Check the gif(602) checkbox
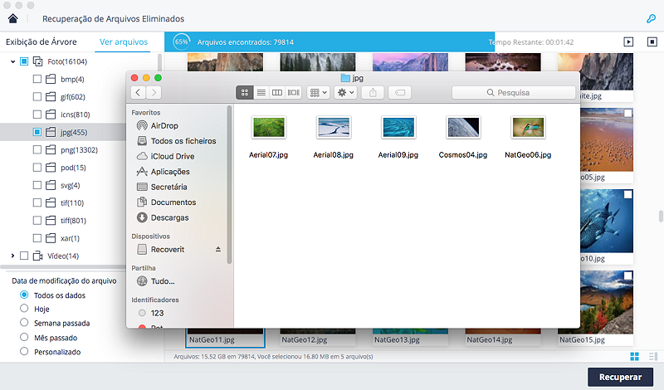 coord(37,97)
